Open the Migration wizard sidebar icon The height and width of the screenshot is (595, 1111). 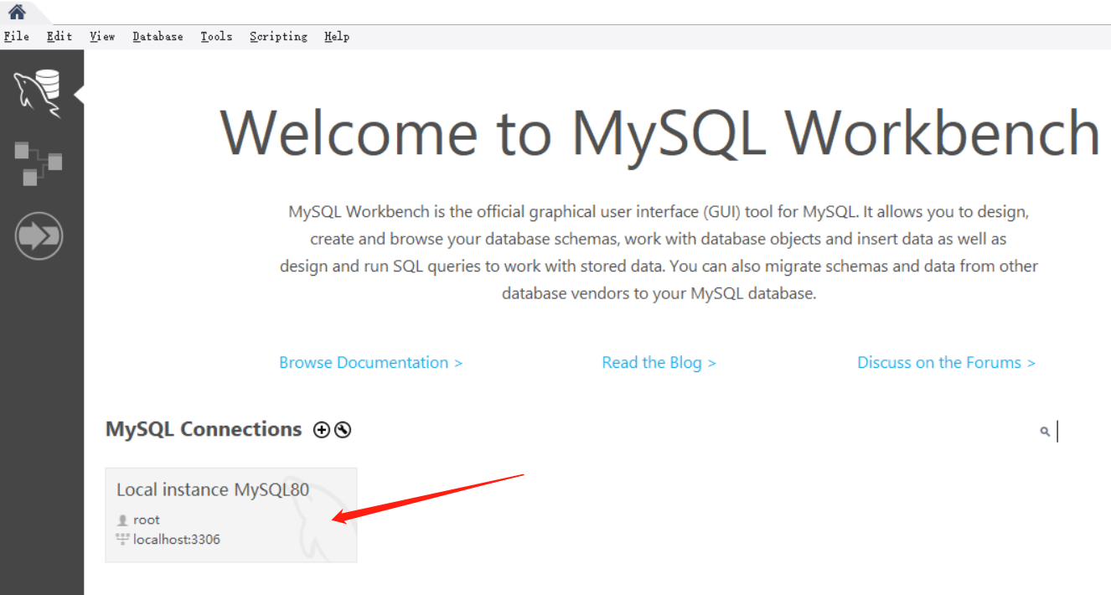point(39,235)
